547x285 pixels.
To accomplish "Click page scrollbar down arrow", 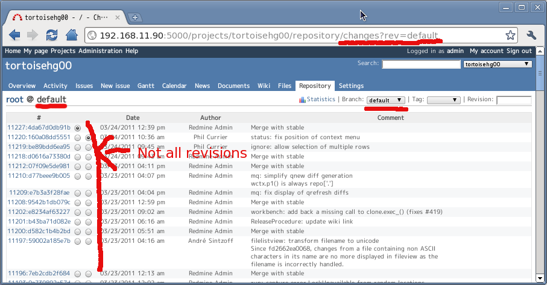I will 540,278.
